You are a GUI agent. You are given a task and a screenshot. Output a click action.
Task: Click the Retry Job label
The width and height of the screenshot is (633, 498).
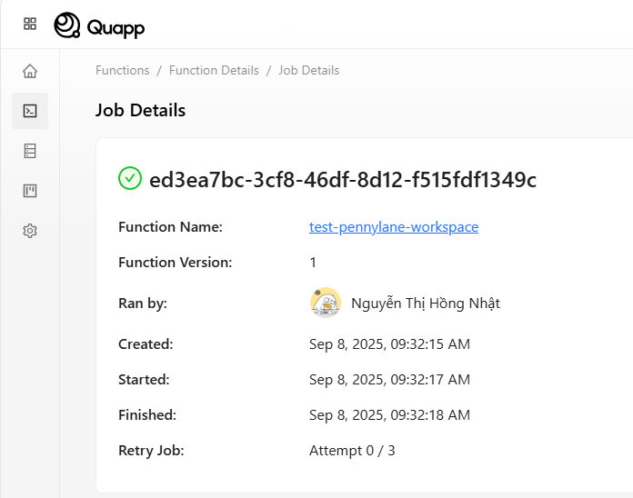click(151, 451)
